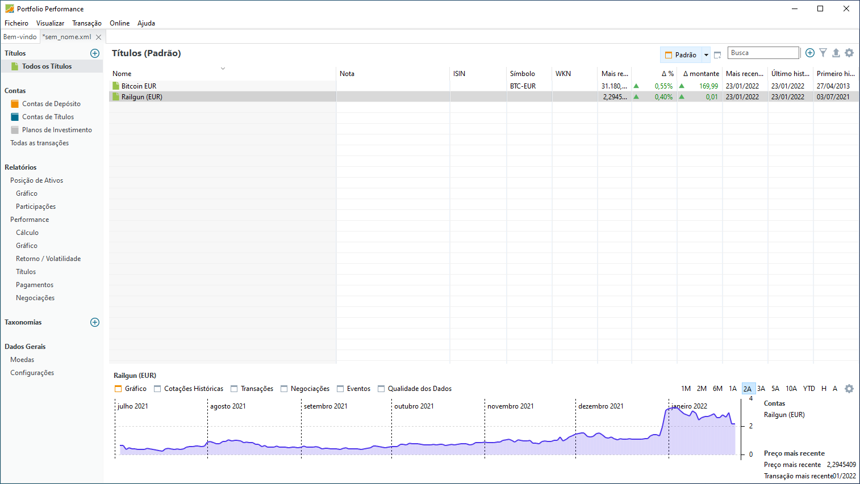Select the Bitcoin EUR row name
The image size is (860, 484).
tap(139, 86)
